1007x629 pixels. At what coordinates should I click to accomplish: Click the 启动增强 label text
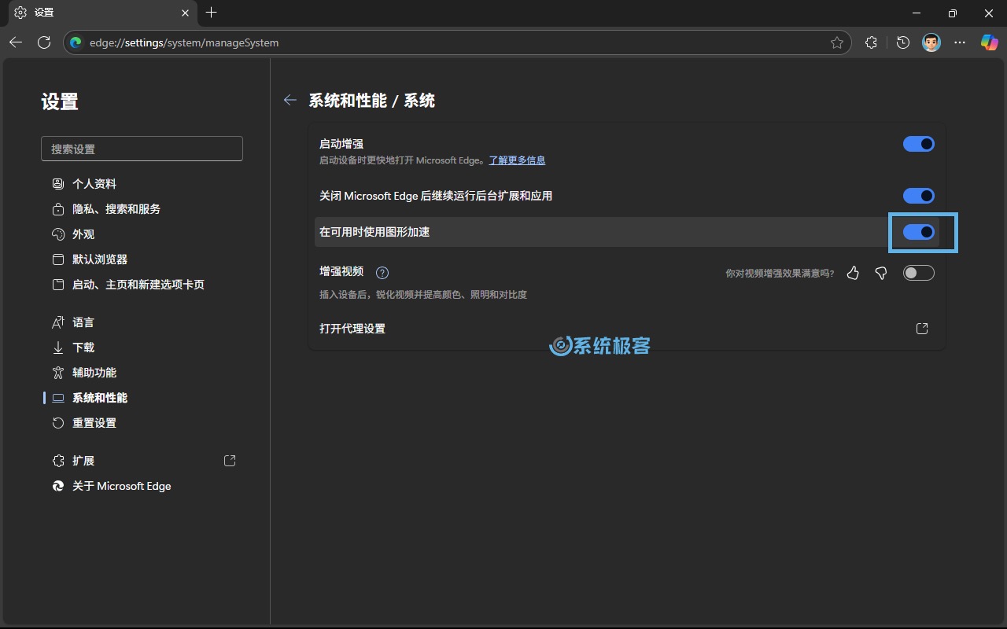(x=341, y=144)
